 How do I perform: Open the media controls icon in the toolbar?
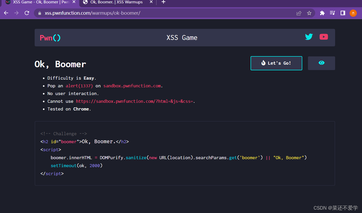333,13
